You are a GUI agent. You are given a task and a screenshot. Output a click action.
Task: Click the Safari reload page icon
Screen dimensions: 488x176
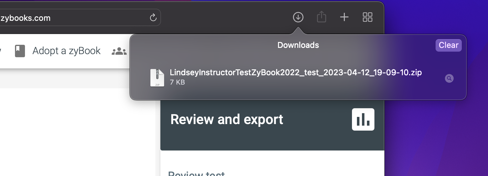pos(153,17)
